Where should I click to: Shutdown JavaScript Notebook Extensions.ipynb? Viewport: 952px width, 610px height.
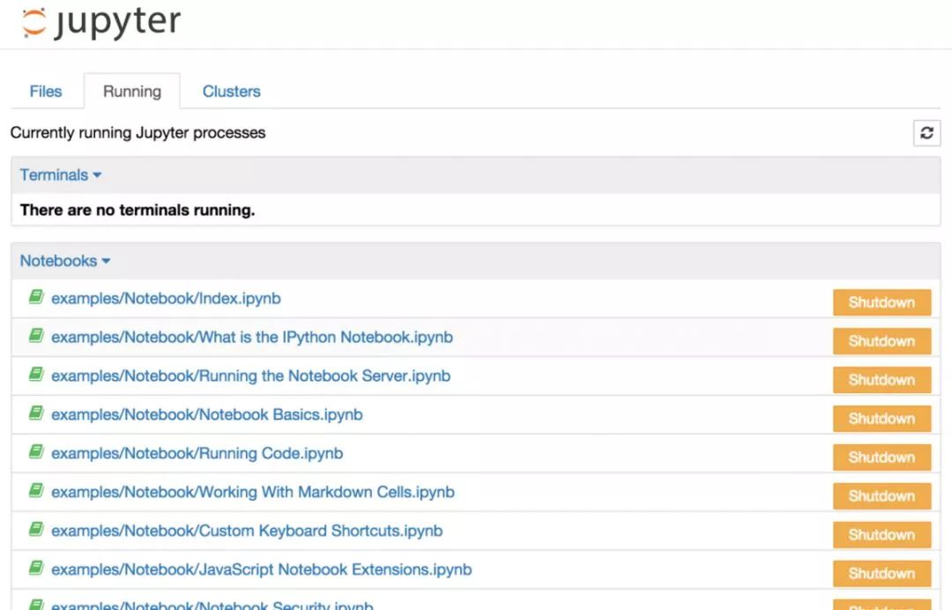click(881, 574)
